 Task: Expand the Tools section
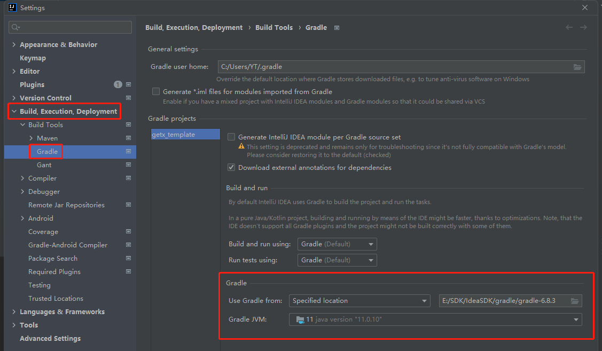[x=14, y=325]
